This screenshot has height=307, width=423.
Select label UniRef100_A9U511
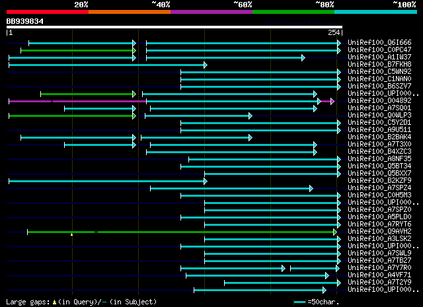379,130
